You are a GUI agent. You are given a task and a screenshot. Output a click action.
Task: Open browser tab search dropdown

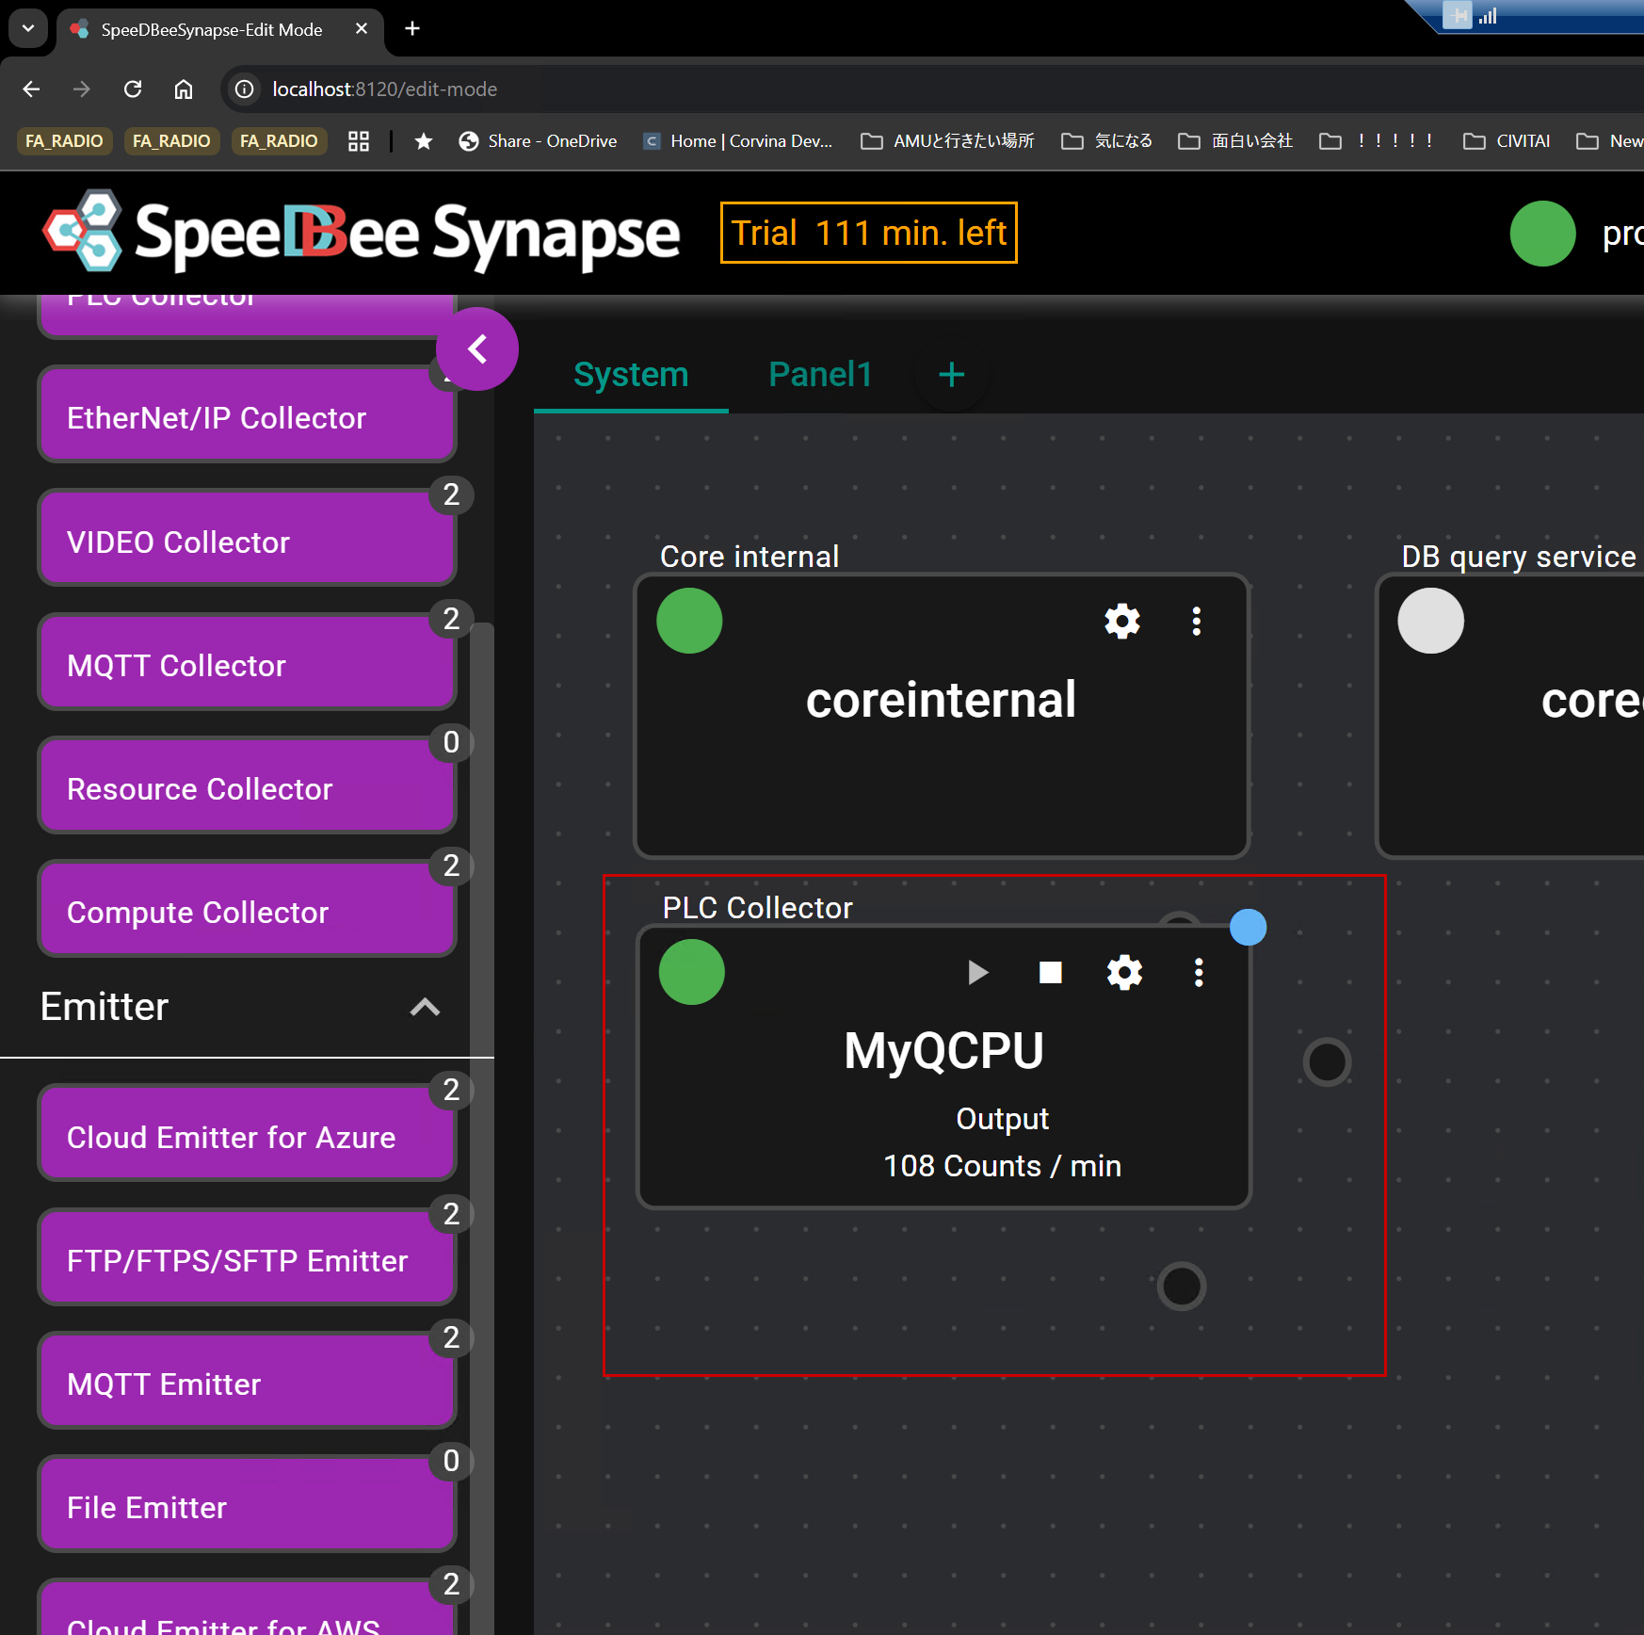click(28, 29)
